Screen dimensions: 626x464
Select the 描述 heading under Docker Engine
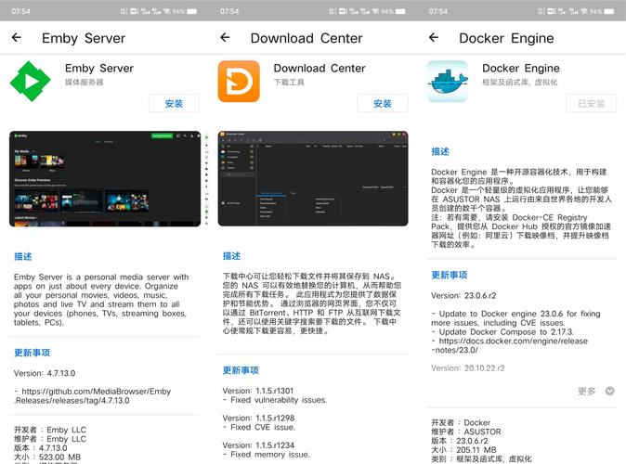point(440,151)
